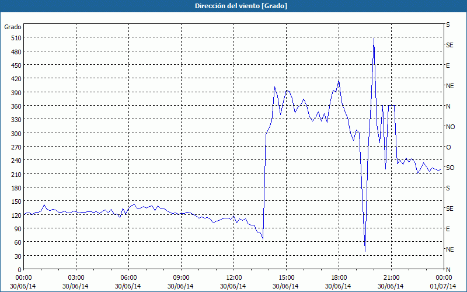Select the 270 y-axis value

[16, 147]
